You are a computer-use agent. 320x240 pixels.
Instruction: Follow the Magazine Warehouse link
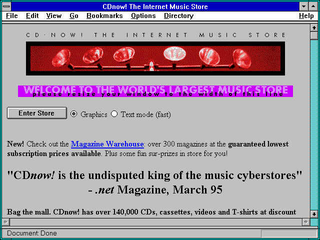point(107,144)
